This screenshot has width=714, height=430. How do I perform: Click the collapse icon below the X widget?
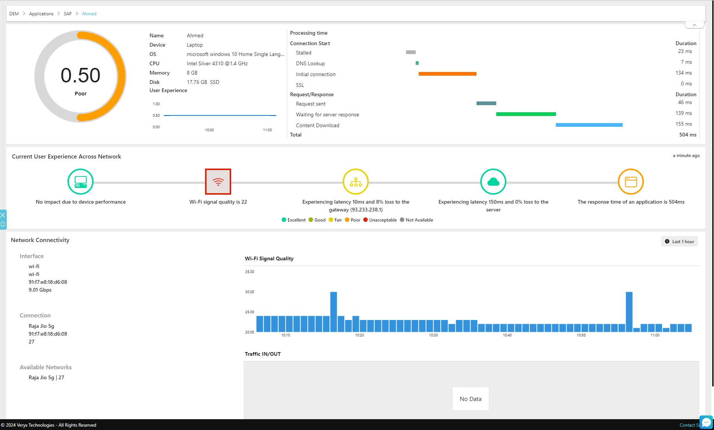coord(3,224)
